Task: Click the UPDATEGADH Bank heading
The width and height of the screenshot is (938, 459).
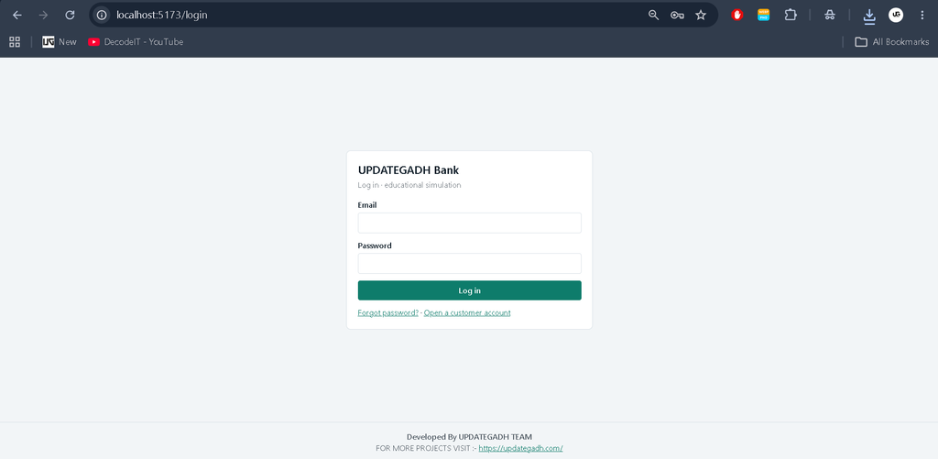Action: pyautogui.click(x=409, y=170)
